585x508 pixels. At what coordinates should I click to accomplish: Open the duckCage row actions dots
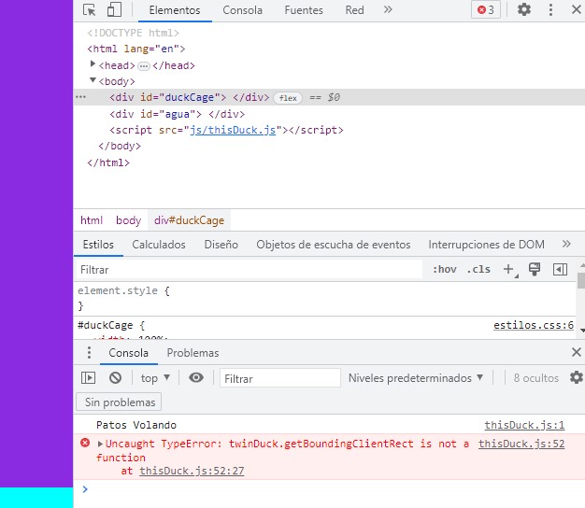click(80, 97)
